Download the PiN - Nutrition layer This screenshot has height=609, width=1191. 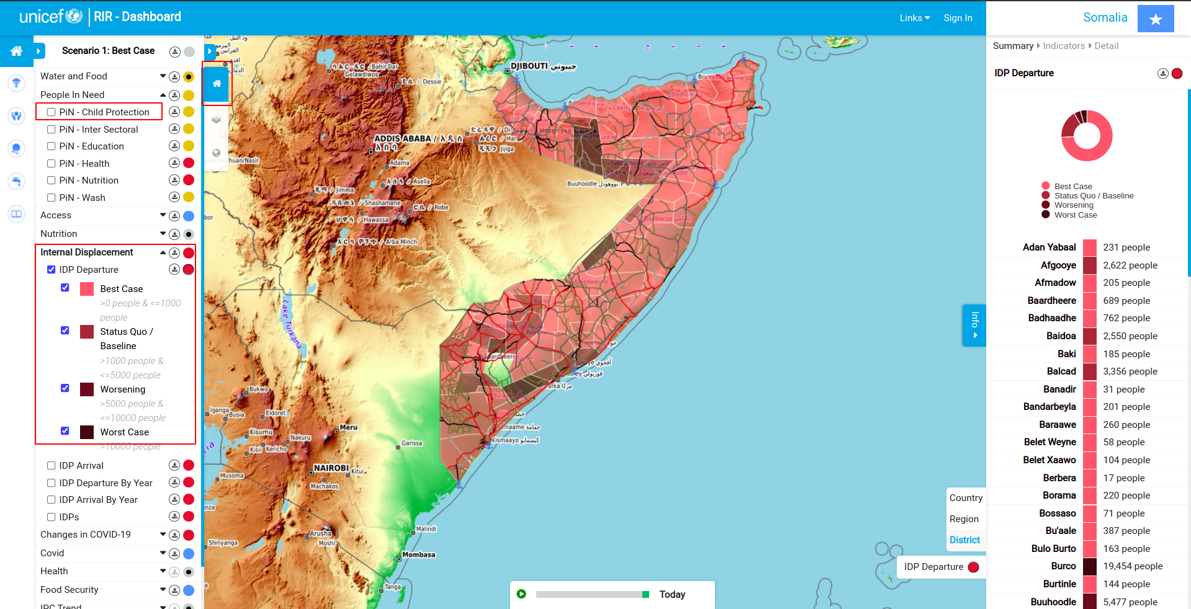pyautogui.click(x=175, y=180)
